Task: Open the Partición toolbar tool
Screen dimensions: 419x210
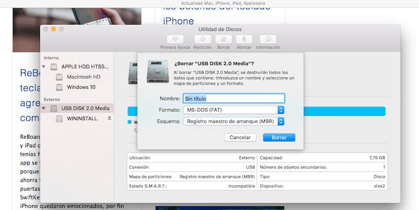Action: 203,40
